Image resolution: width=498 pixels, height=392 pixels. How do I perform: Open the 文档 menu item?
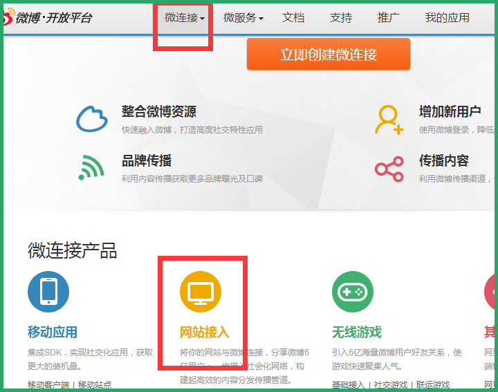[293, 18]
